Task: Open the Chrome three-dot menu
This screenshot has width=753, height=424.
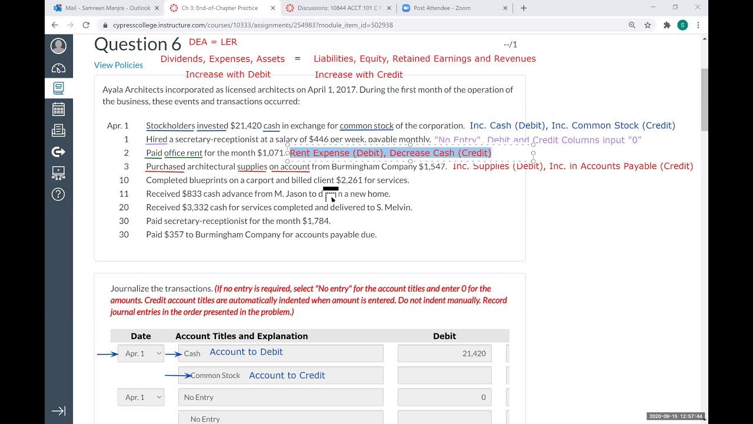Action: pos(698,25)
